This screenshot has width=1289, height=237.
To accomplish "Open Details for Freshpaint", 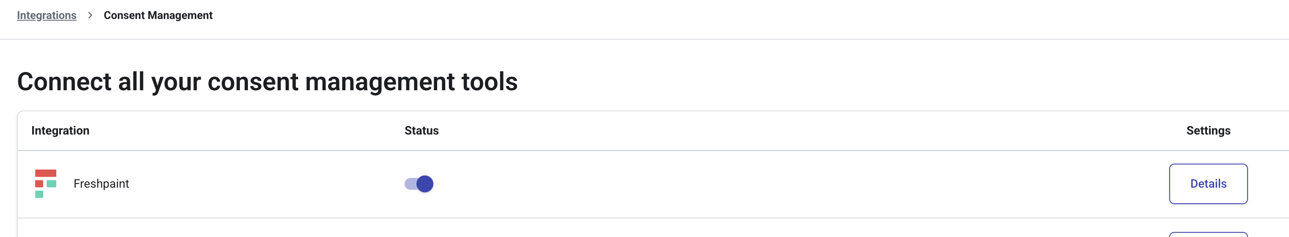I will pyautogui.click(x=1208, y=183).
